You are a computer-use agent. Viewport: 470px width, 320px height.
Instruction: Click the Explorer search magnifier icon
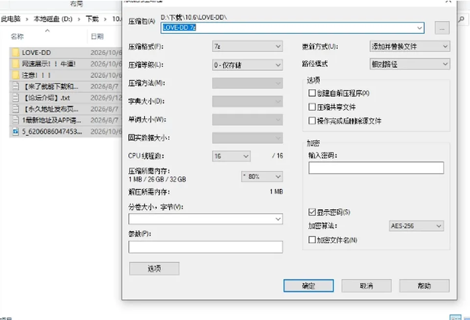462,20
